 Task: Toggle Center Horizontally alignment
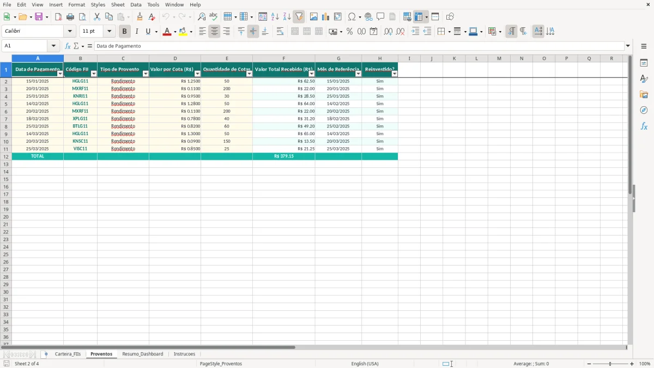pyautogui.click(x=214, y=32)
